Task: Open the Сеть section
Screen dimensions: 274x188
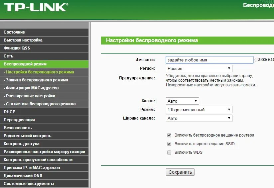Action: pos(44,56)
